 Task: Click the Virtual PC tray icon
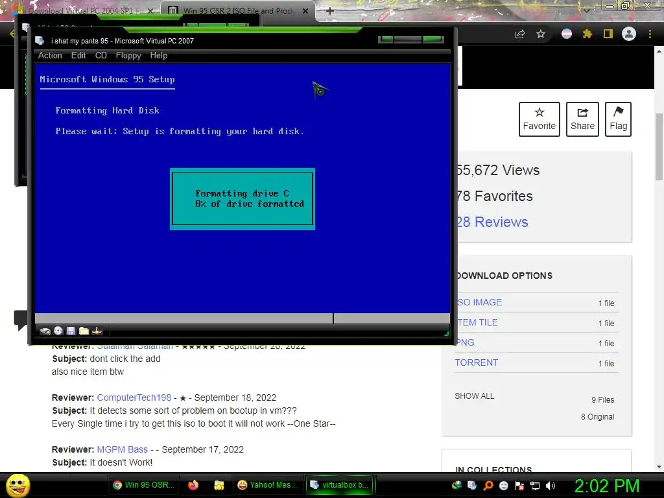coord(472,485)
